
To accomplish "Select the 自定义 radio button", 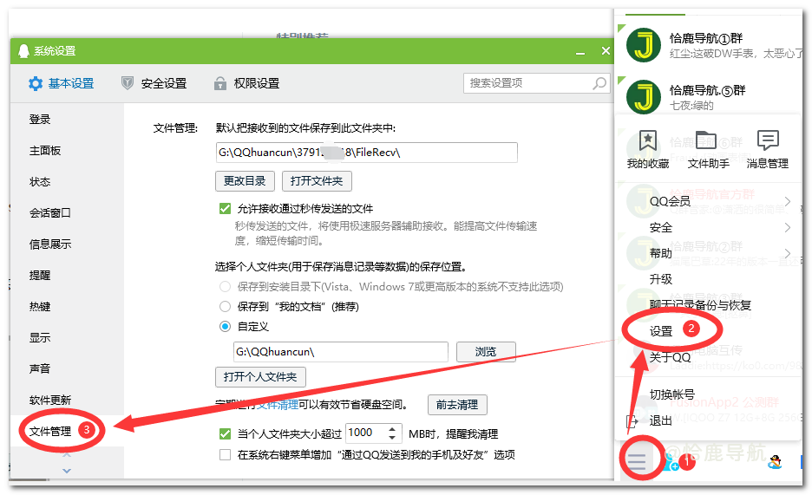I will coord(225,326).
